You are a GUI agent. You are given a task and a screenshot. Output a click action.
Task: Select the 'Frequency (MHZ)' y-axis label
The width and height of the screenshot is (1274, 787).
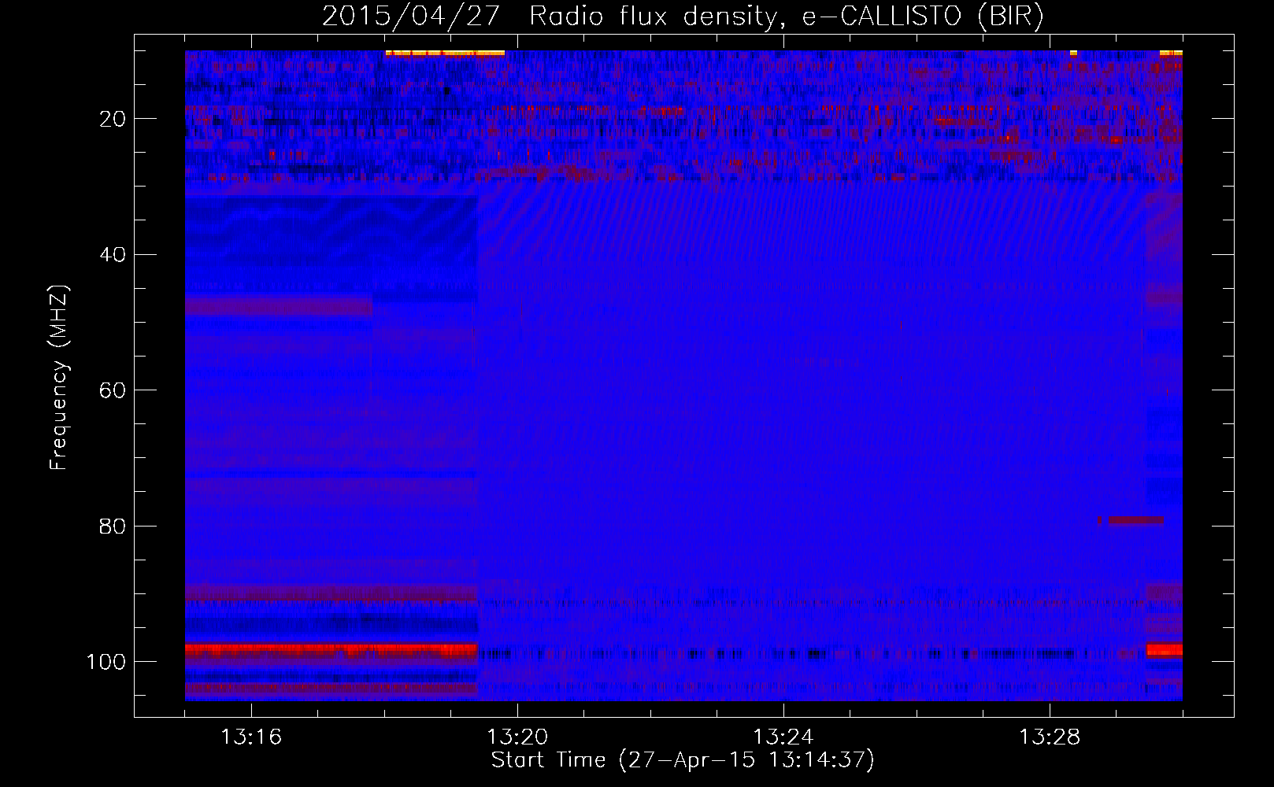[60, 379]
